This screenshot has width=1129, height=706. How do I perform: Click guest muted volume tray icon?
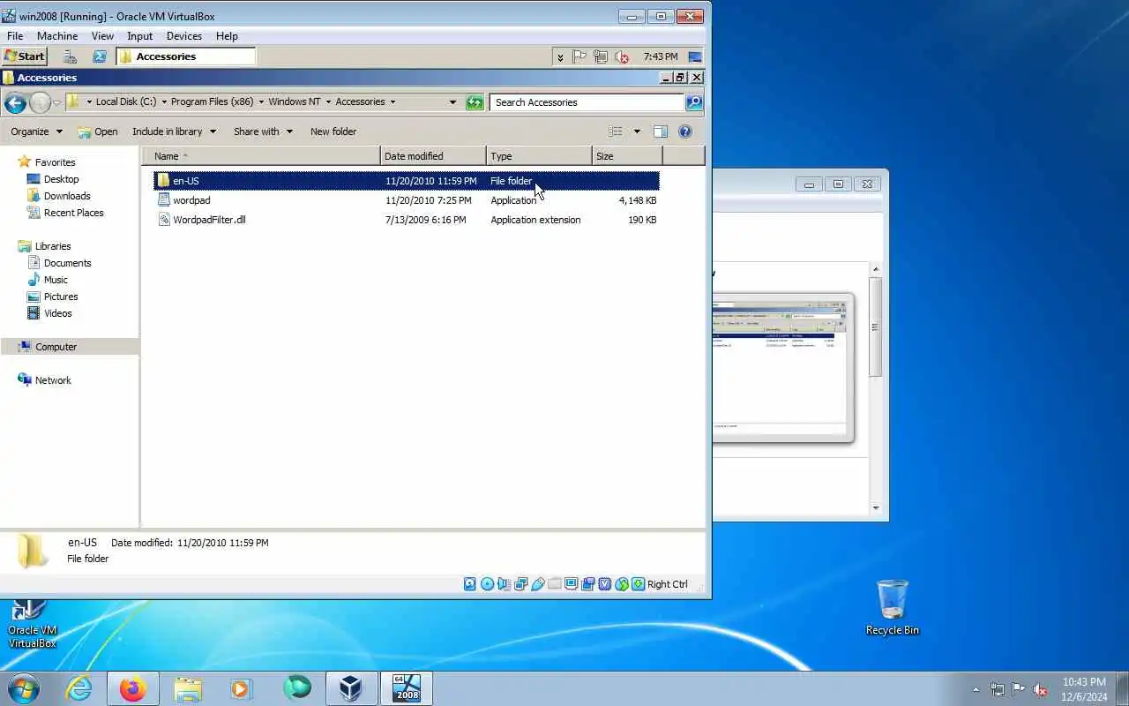click(622, 56)
